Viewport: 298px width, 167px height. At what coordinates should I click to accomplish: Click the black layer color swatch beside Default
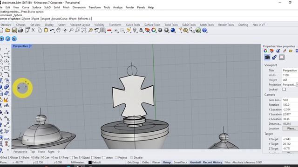pyautogui.click(x=90, y=162)
